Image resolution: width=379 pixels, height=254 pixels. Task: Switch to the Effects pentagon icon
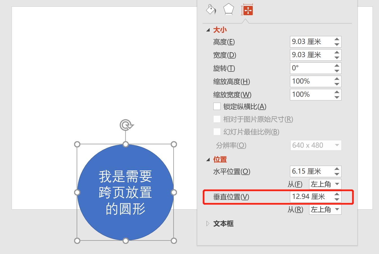(x=229, y=9)
